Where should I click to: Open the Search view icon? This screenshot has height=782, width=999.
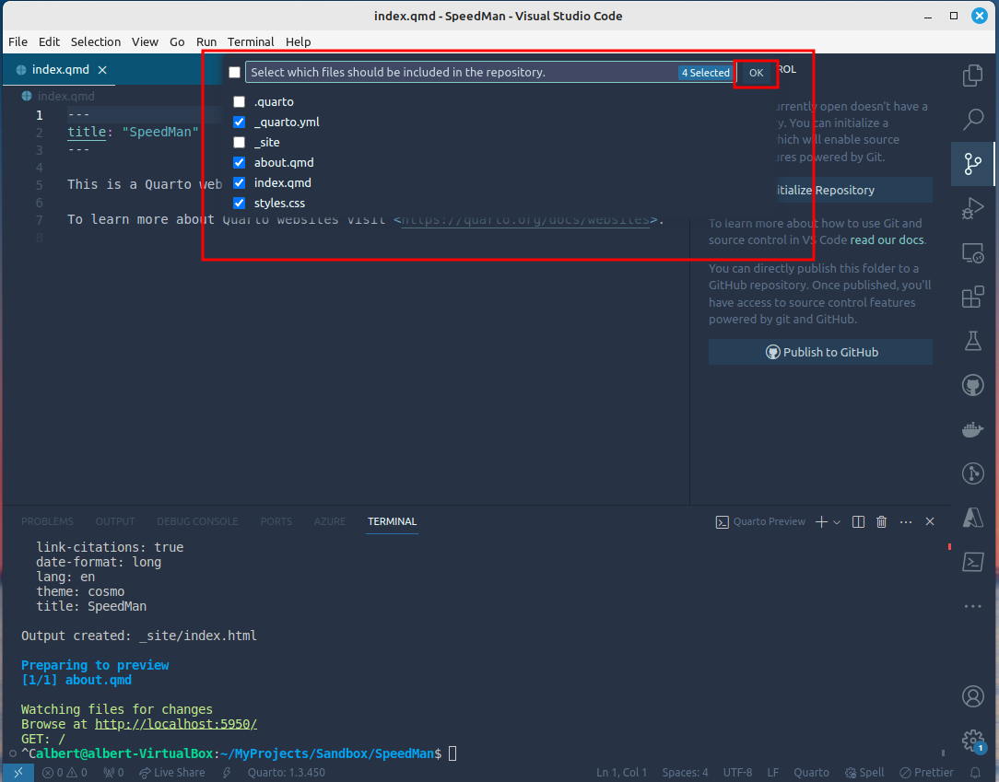coord(973,119)
